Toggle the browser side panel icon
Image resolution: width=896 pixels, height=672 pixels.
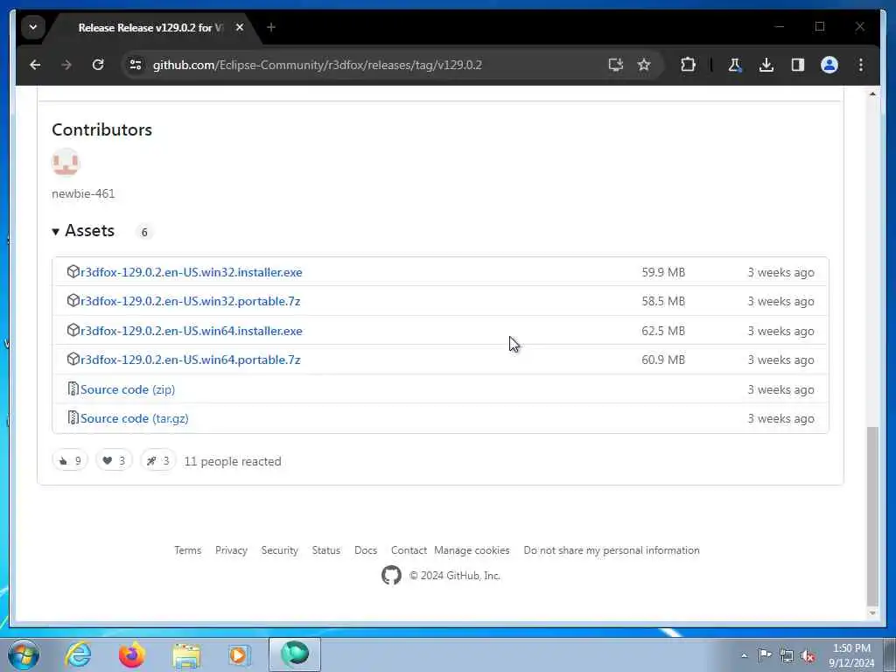coord(798,65)
